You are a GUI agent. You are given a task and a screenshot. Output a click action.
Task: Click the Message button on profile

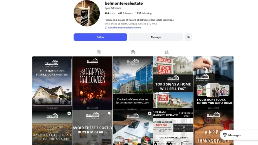pyautogui.click(x=156, y=37)
